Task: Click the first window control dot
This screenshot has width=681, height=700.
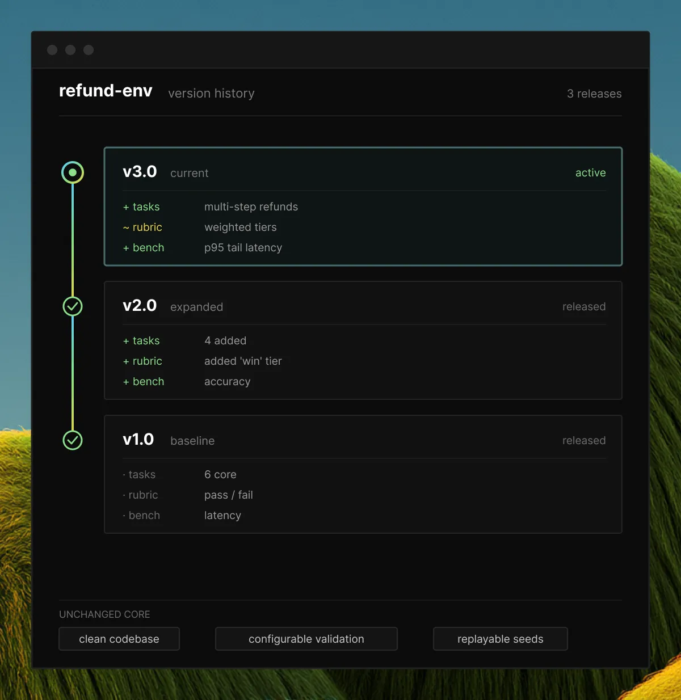Action: coord(52,50)
